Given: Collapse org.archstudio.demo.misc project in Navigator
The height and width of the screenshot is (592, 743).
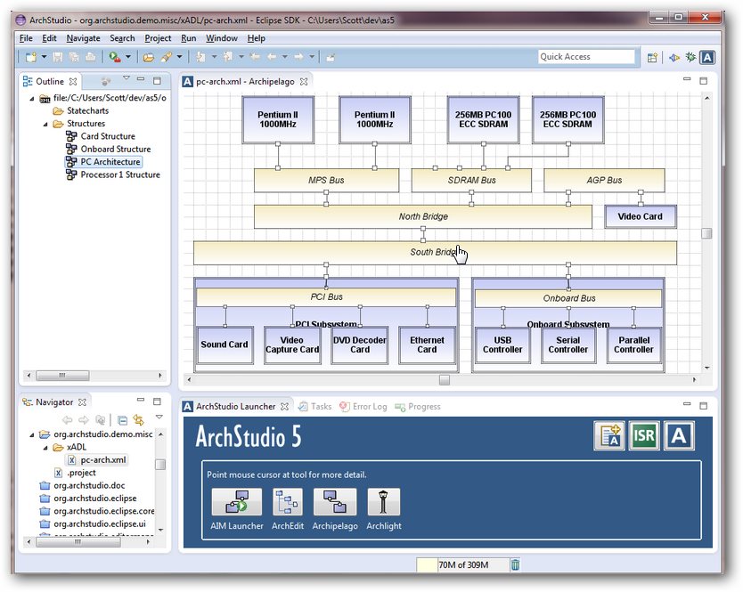Looking at the screenshot, I should 32,434.
